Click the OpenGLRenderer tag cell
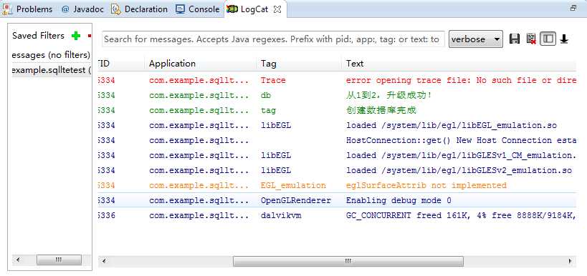 pyautogui.click(x=296, y=200)
